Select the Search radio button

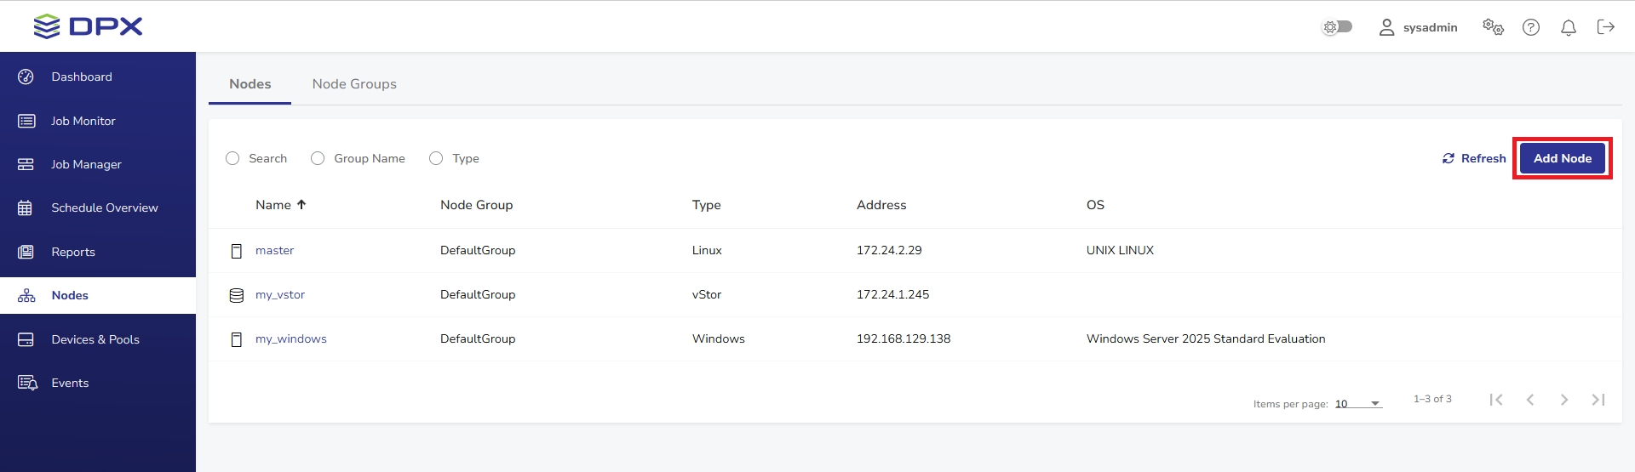point(232,158)
